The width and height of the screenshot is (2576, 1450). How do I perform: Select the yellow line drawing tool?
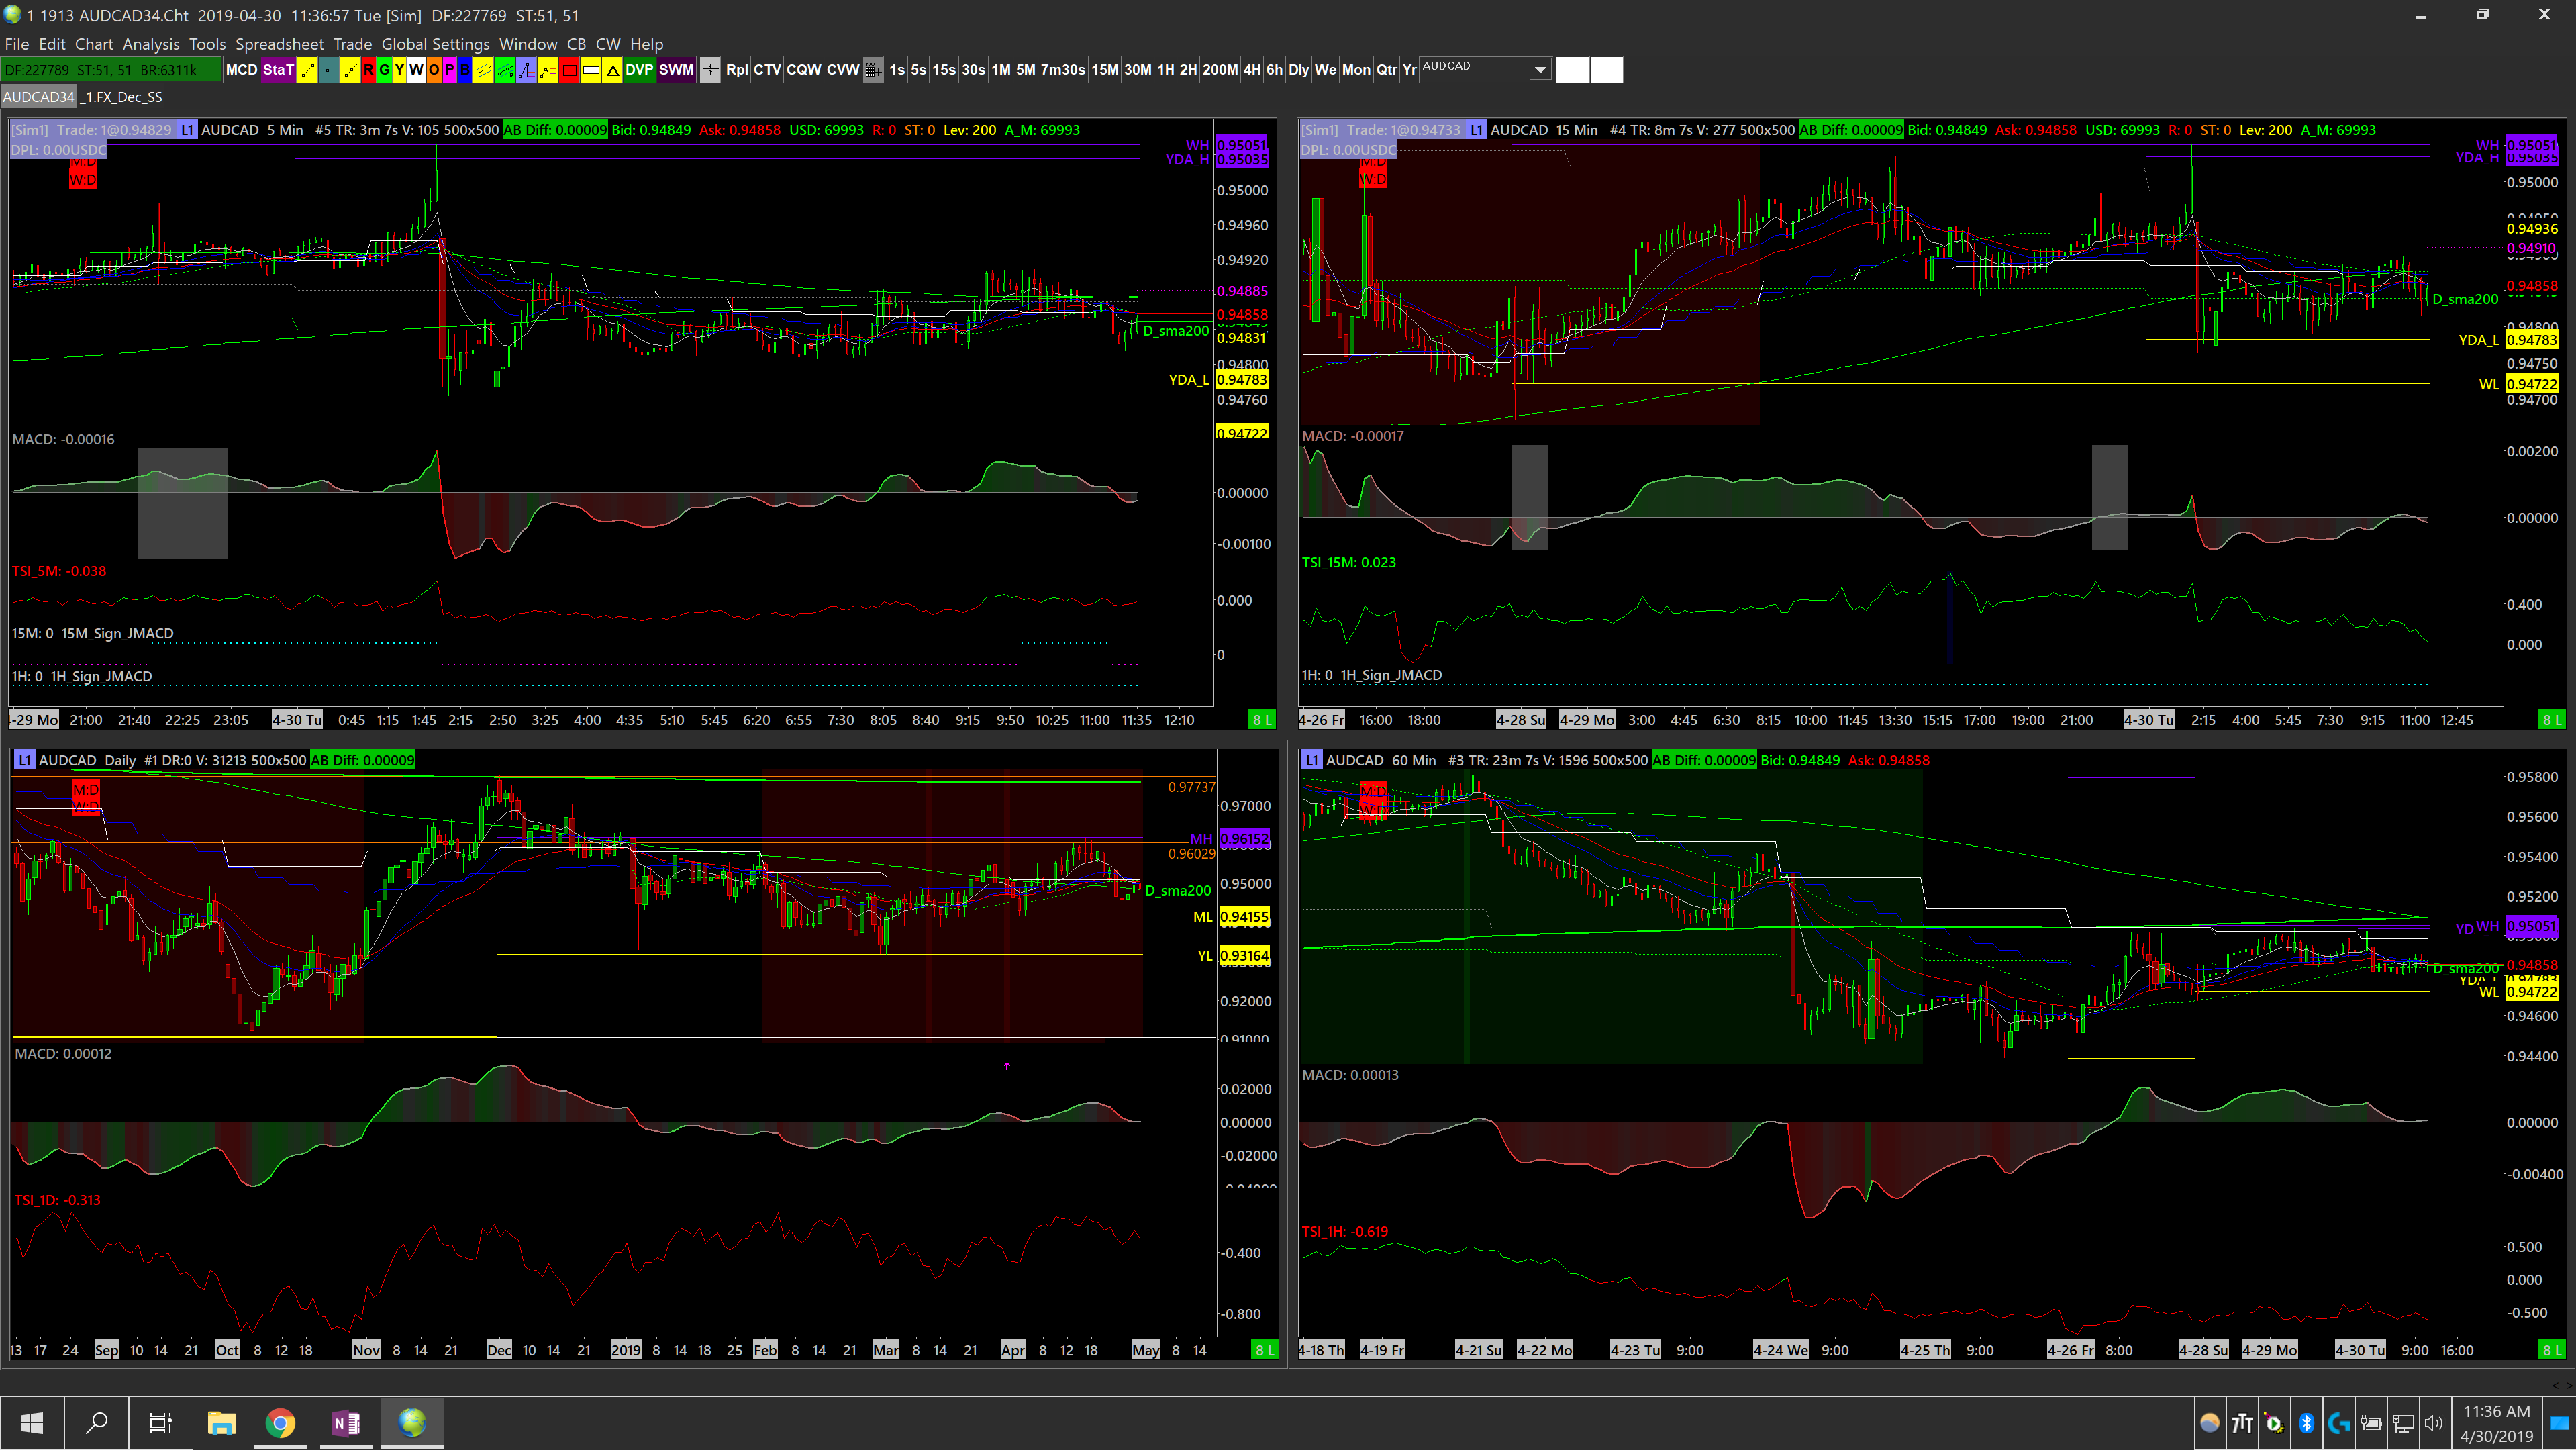pos(308,70)
